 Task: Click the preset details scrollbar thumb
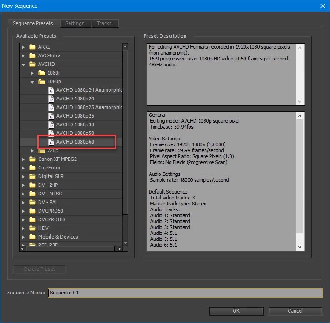click(300, 176)
